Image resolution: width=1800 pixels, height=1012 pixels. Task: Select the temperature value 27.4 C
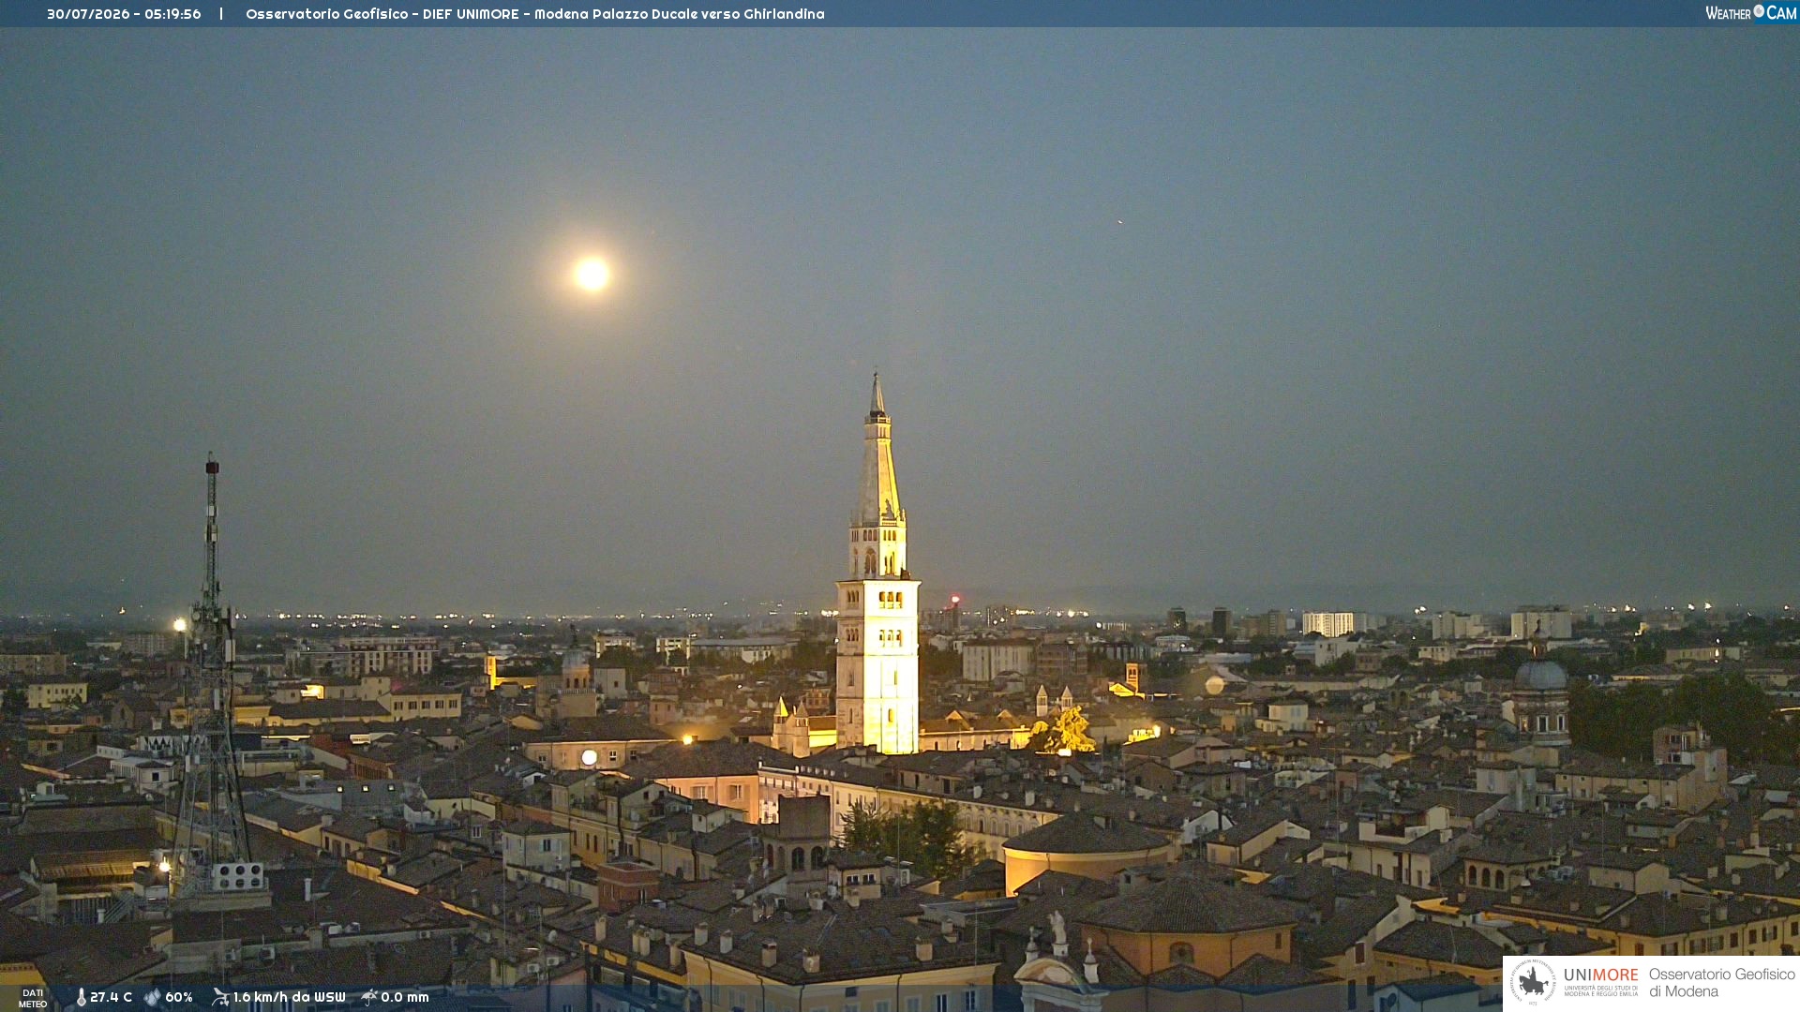111,998
